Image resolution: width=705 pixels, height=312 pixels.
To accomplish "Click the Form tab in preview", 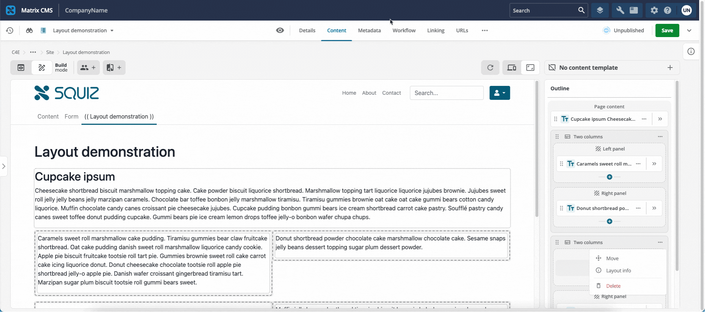I will [71, 116].
